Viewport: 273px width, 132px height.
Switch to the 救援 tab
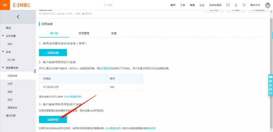point(114,33)
